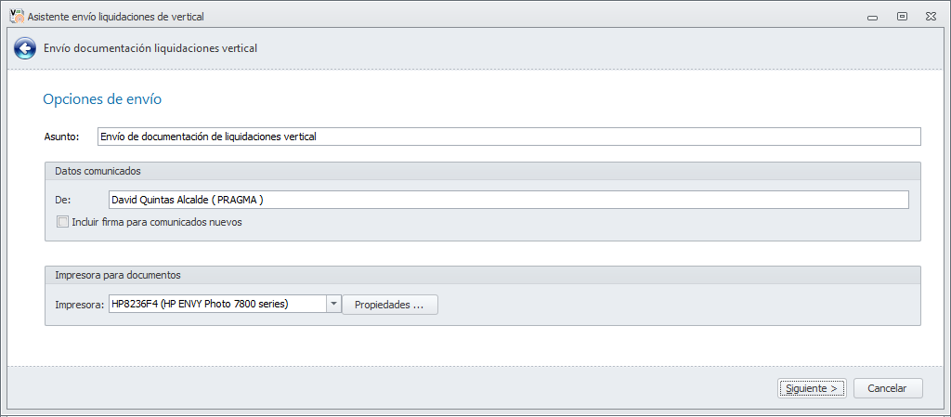Image resolution: width=951 pixels, height=417 pixels.
Task: Click the application icon in the title bar
Action: 16,16
